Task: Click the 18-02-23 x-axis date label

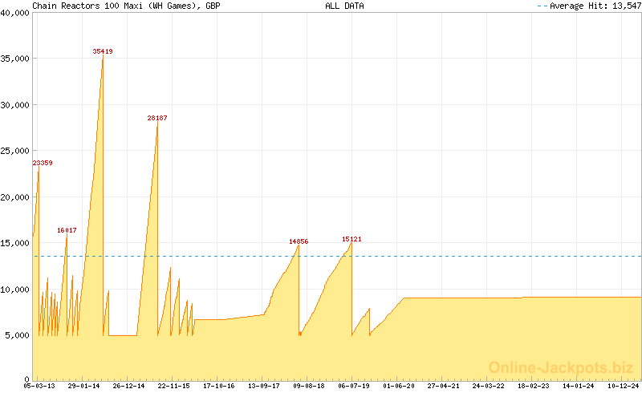Action: [x=534, y=386]
